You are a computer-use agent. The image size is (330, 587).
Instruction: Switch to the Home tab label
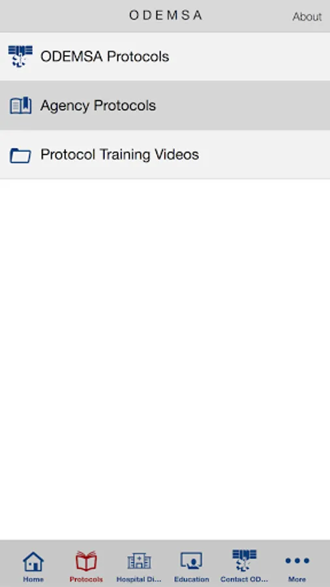[33, 579]
